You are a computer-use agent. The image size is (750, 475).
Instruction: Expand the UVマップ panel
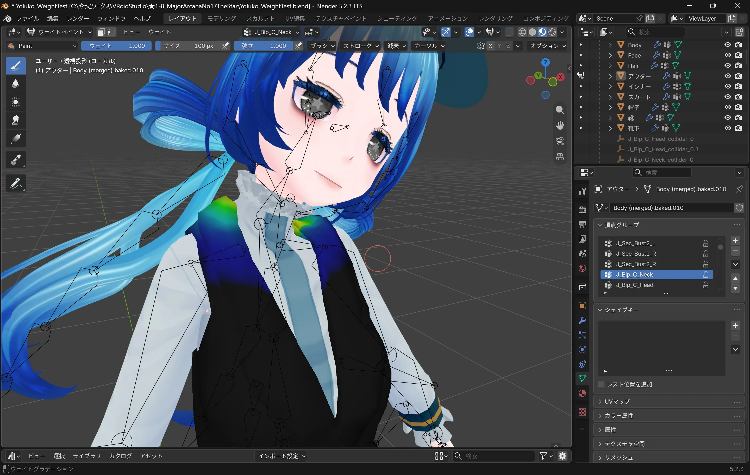tap(669, 402)
